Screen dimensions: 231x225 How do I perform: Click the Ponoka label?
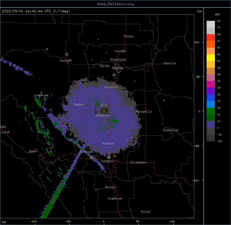[x=129, y=36]
